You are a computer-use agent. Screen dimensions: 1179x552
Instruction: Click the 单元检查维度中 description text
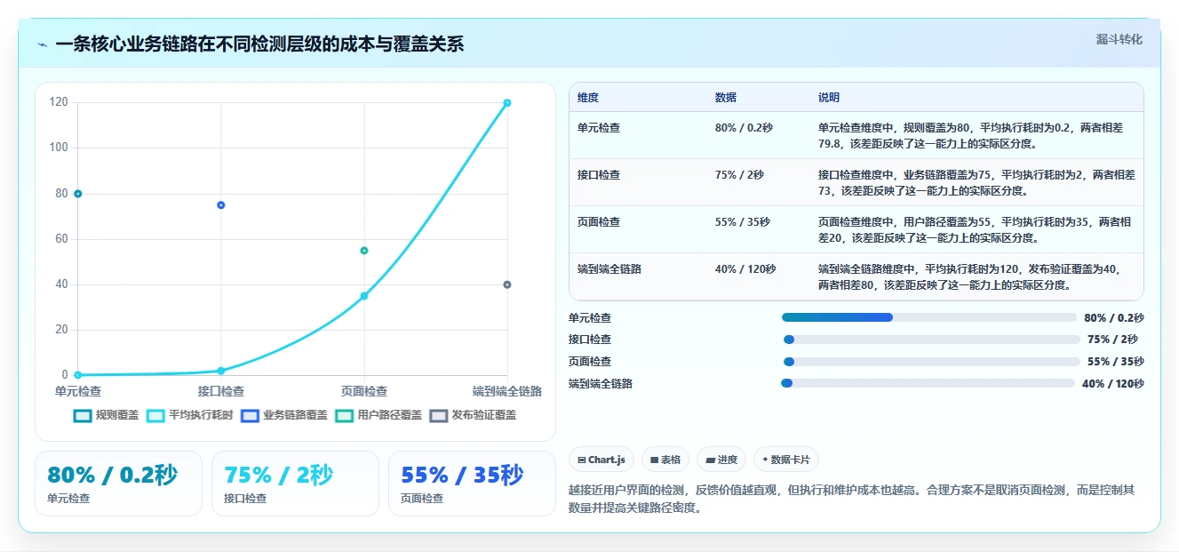(970, 135)
